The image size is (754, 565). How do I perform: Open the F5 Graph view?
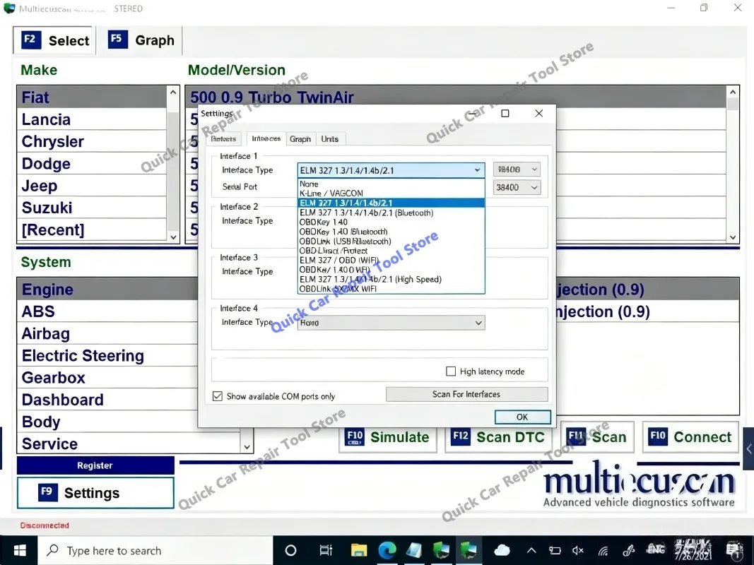pos(141,40)
